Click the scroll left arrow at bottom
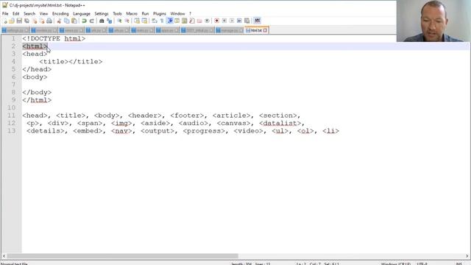This screenshot has width=471, height=265. pyautogui.click(x=4, y=256)
